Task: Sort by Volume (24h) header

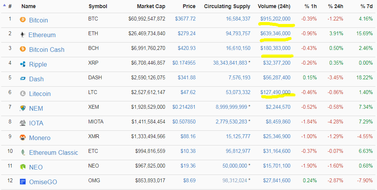Action: pyautogui.click(x=274, y=7)
